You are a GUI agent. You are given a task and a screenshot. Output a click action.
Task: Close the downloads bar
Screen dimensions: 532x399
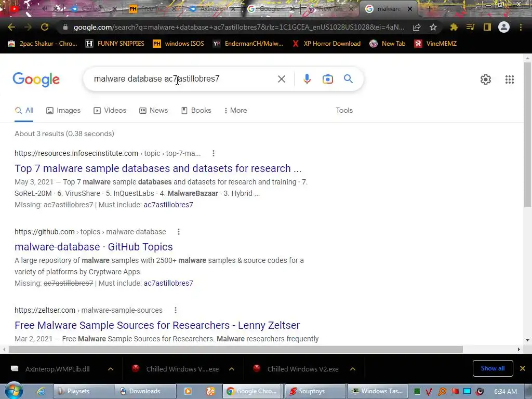(523, 368)
